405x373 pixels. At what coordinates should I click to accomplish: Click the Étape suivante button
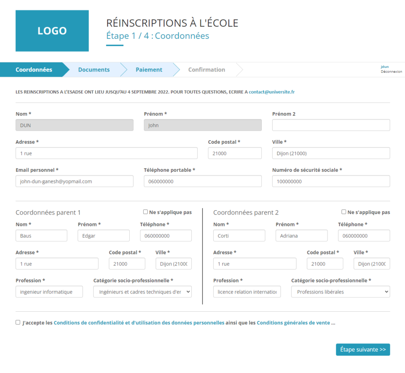point(363,350)
